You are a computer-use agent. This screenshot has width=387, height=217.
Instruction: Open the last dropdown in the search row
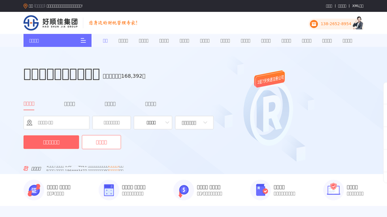click(194, 123)
